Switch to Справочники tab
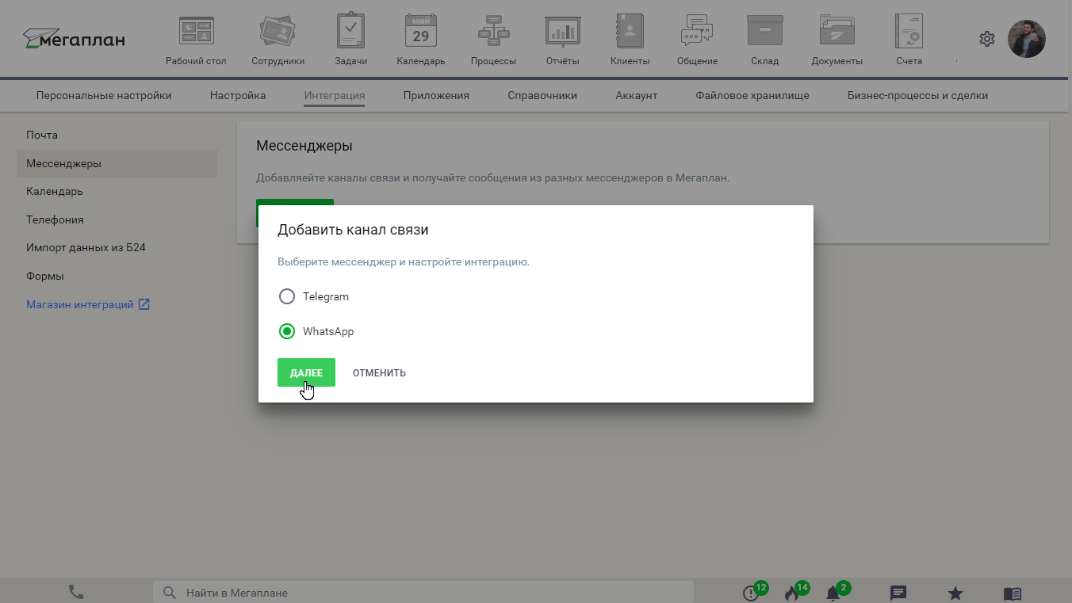This screenshot has width=1072, height=603. point(542,95)
